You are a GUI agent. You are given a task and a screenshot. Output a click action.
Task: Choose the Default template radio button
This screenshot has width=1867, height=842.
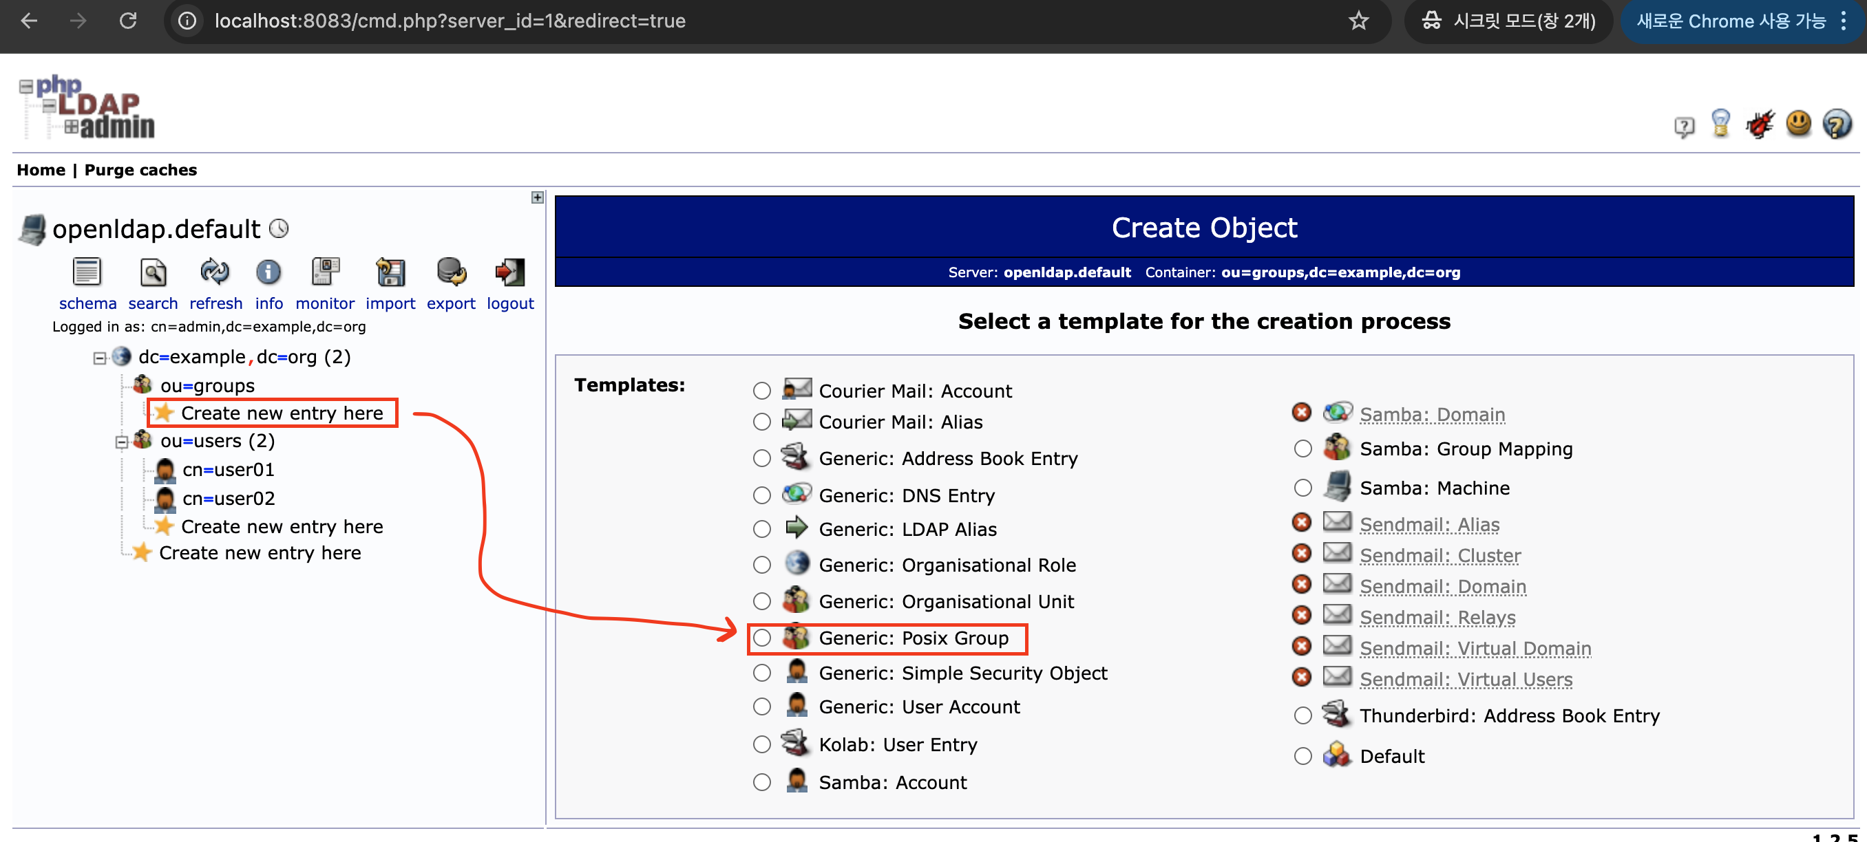point(1302,756)
